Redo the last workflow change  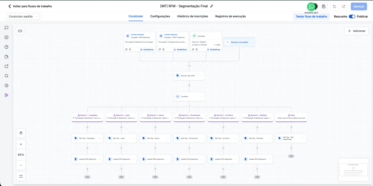[344, 6]
